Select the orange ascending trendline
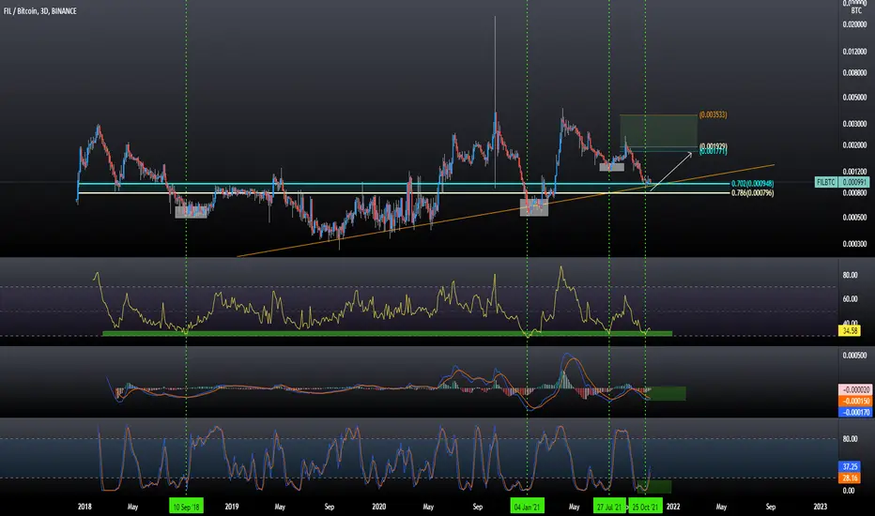Screen dimensions: 875x516 [x=506, y=211]
